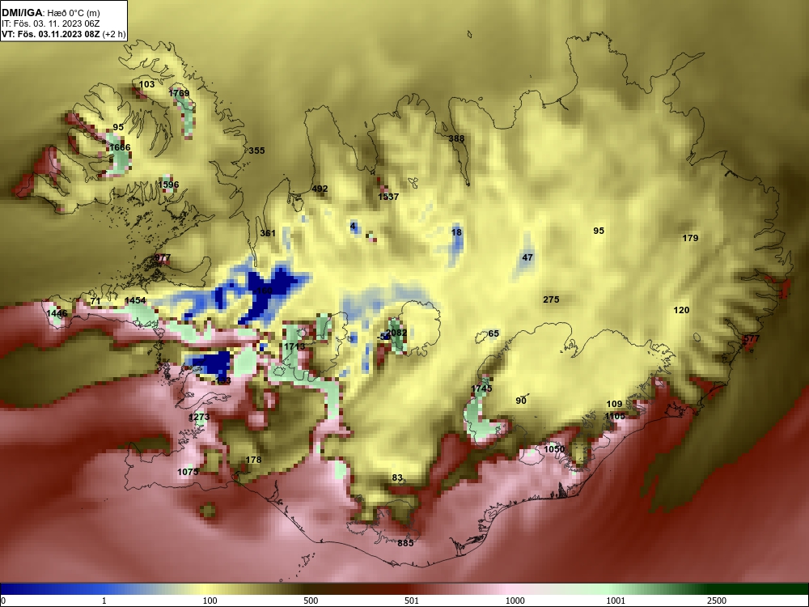Click the 577 height label
The height and width of the screenshot is (607, 809).
[752, 338]
